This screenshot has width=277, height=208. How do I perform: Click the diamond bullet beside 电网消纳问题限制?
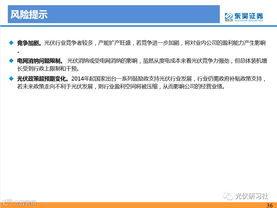point(11,61)
